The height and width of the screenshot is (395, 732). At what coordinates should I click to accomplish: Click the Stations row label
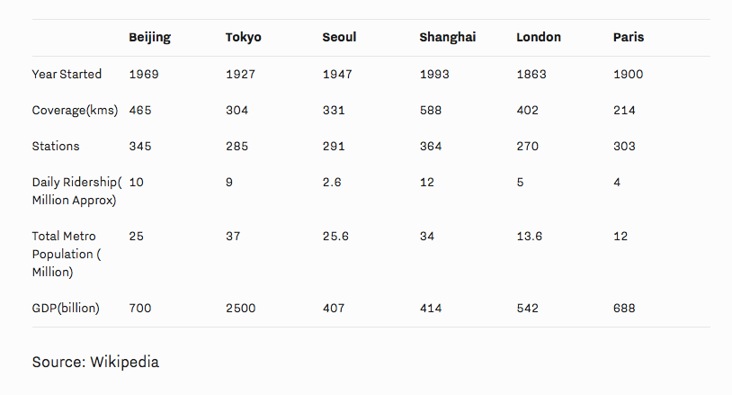coord(56,146)
